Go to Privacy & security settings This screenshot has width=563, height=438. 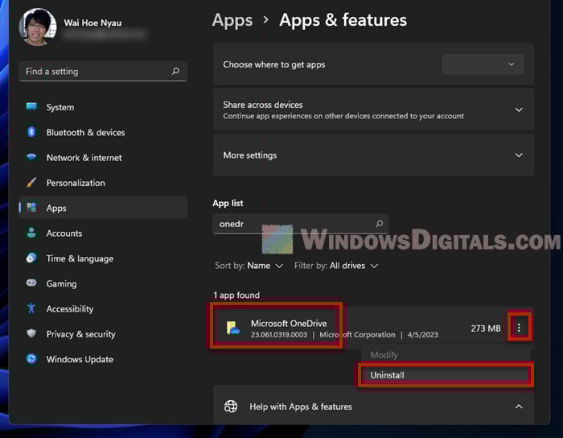pos(103,334)
